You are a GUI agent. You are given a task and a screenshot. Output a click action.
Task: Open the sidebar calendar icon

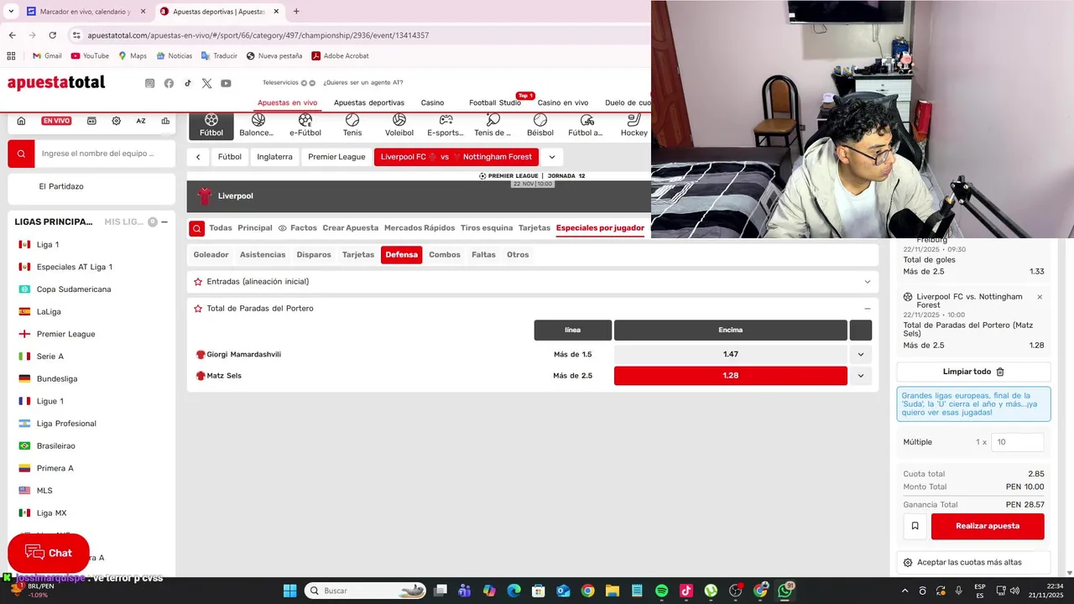click(x=91, y=121)
